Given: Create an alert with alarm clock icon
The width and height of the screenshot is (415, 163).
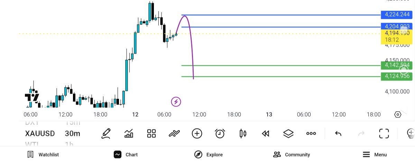Looking at the screenshot, I should [x=220, y=134].
